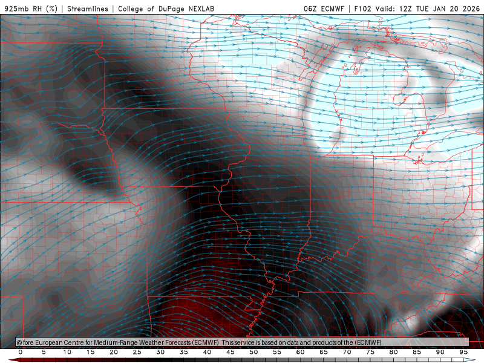The height and width of the screenshot is (363, 484).
Task: Select the "50" label on the RH scale
Action: (x=253, y=352)
